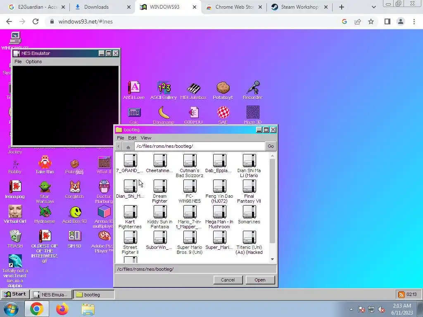Open Edit menu in bootleg window
This screenshot has height=317, width=423.
[x=132, y=138]
